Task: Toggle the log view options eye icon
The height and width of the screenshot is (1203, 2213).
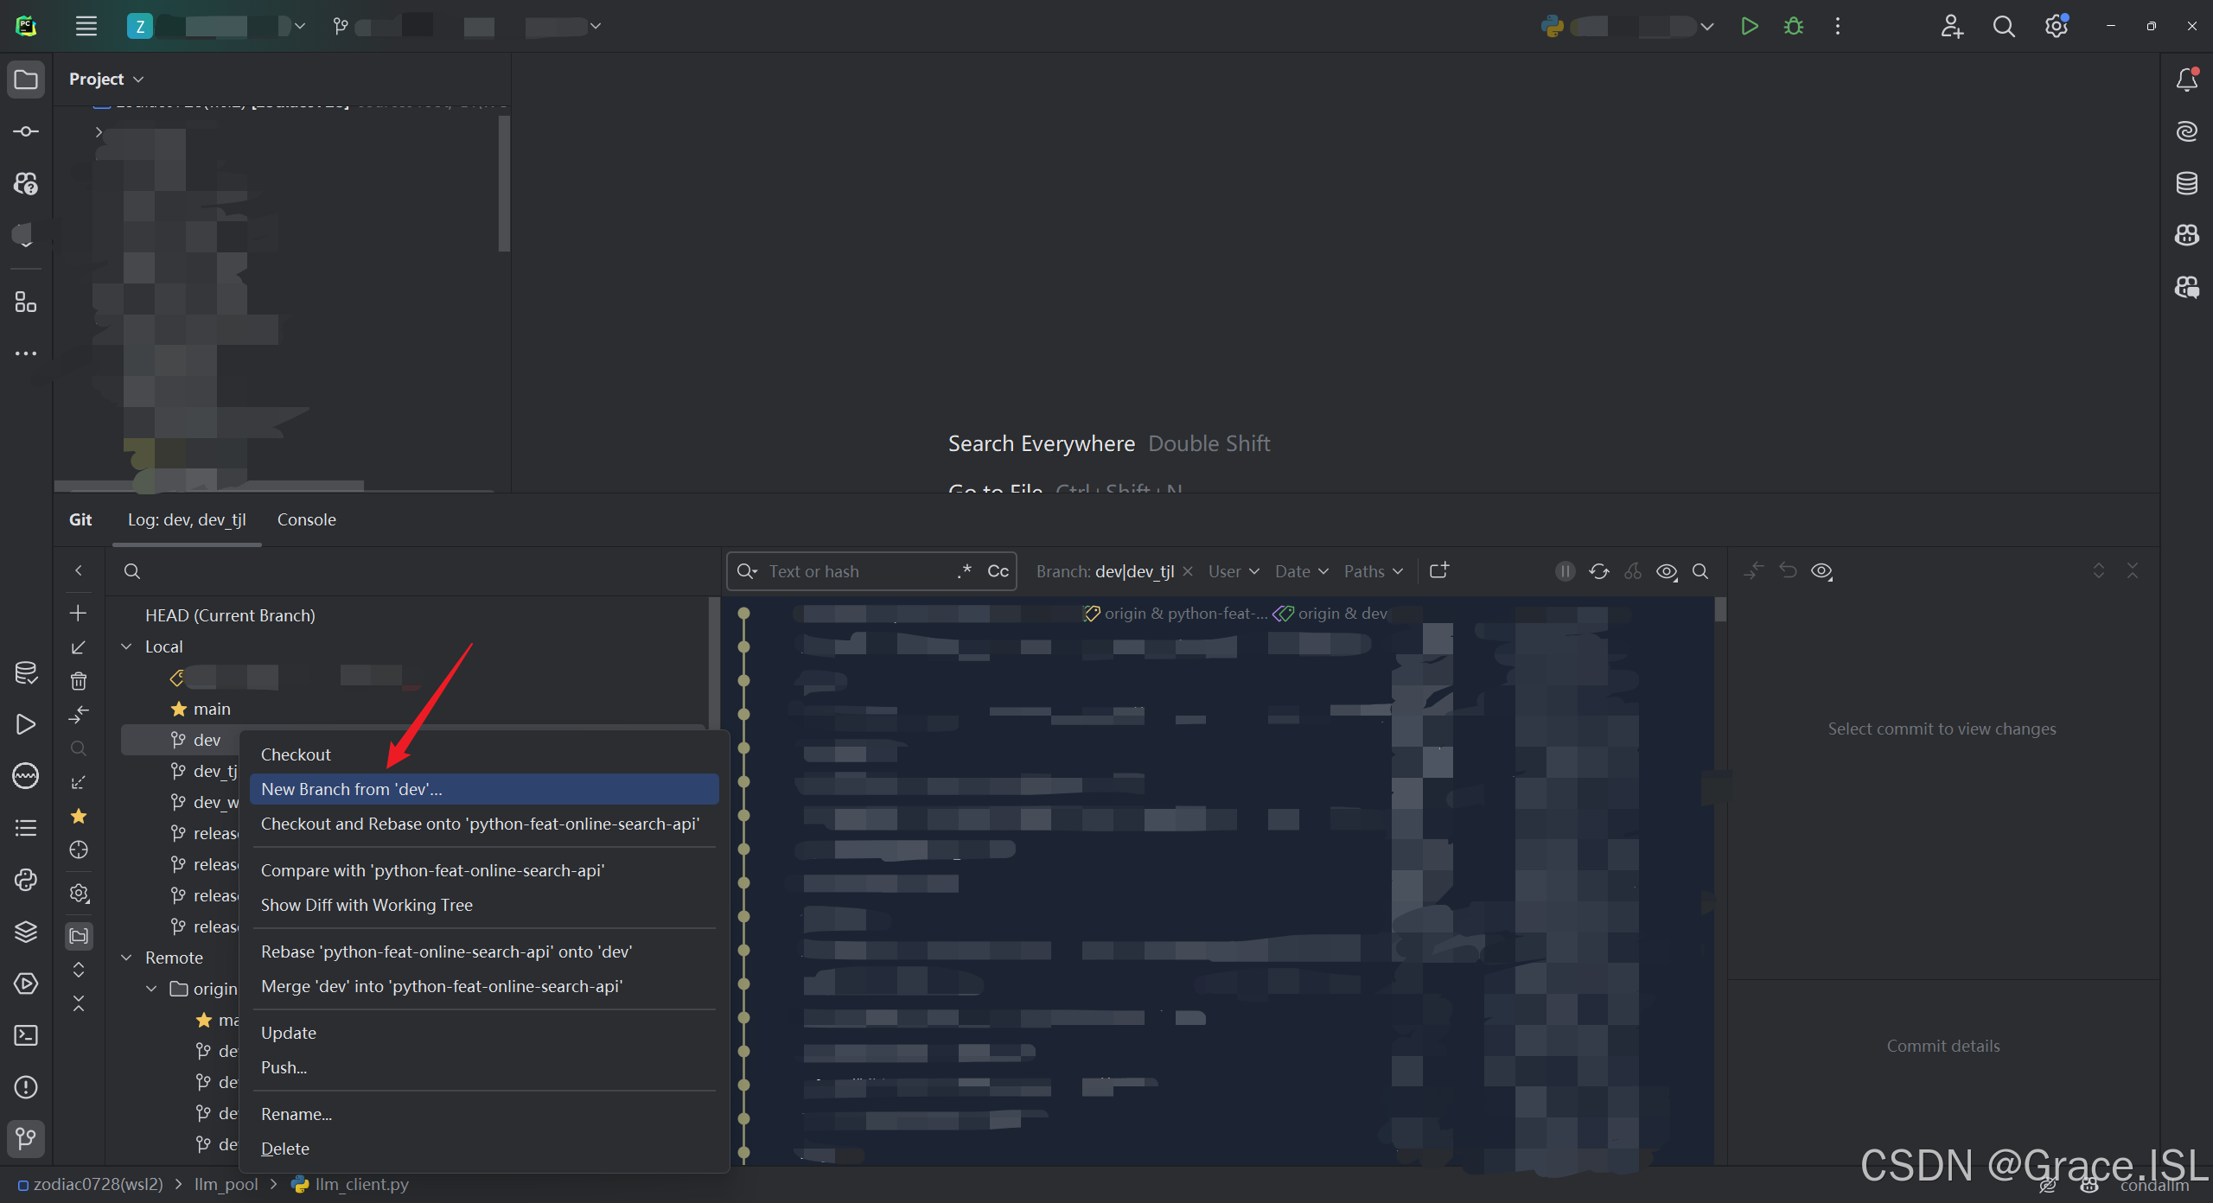Action: point(1666,571)
